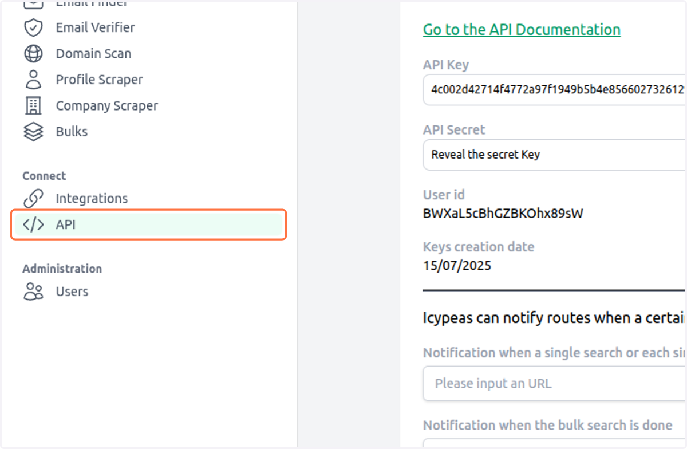This screenshot has width=687, height=449.
Task: Click the Integrations chain link icon
Action: (33, 199)
